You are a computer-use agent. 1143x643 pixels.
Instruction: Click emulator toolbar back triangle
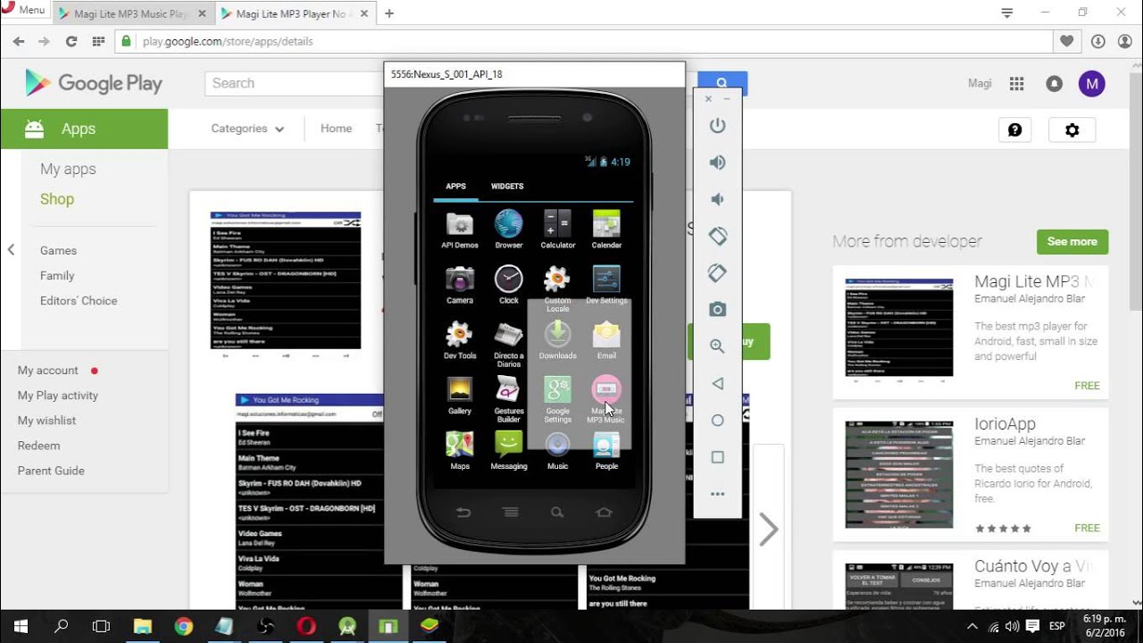(x=717, y=383)
